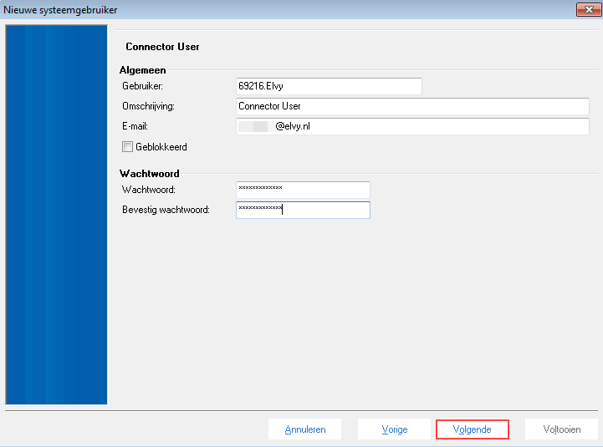Click the Wachtwoord section heading

149,173
